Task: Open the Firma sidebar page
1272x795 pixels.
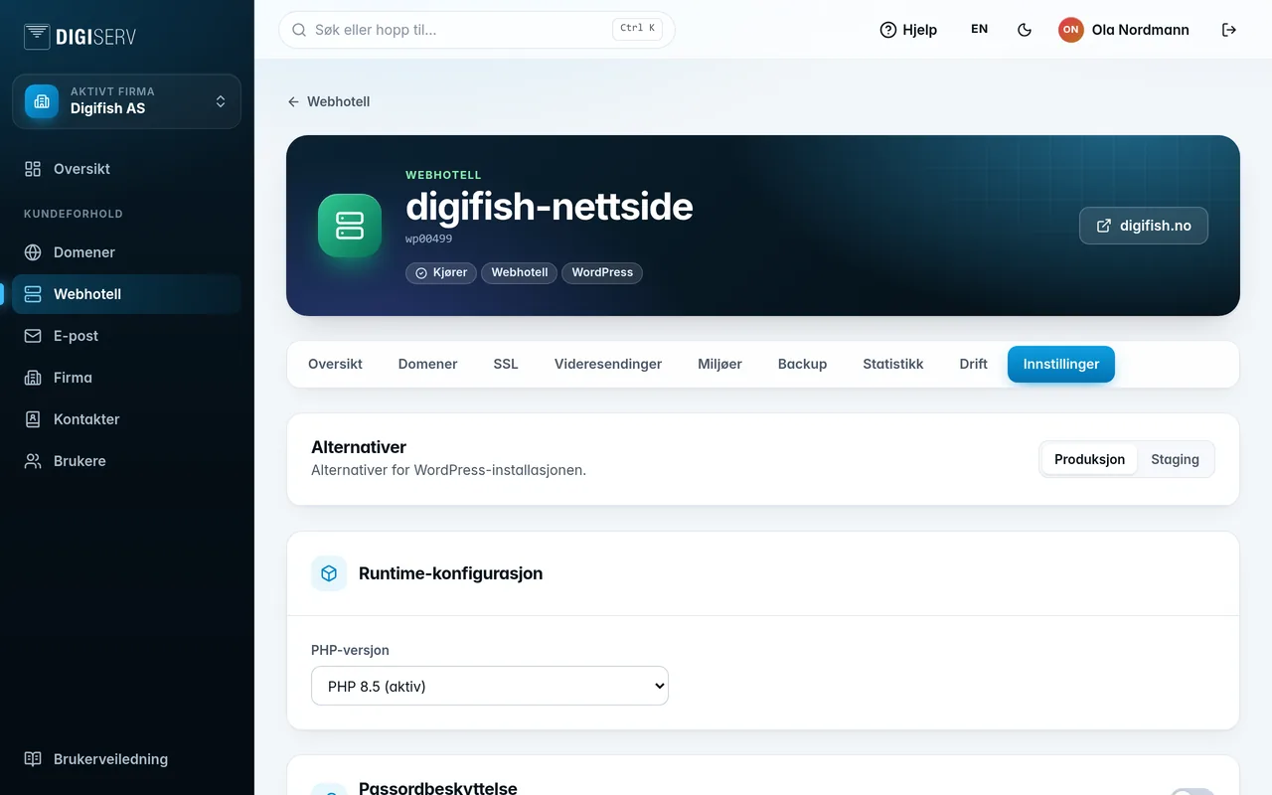Action: click(x=127, y=378)
